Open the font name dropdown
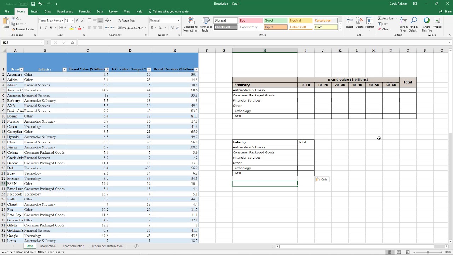453x255 pixels. (x=63, y=21)
